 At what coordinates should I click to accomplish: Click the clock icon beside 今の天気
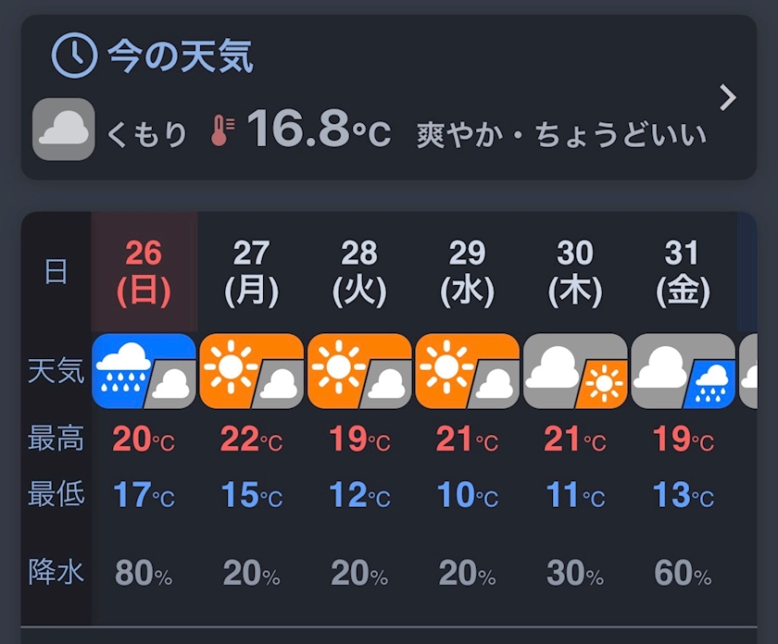(x=74, y=56)
